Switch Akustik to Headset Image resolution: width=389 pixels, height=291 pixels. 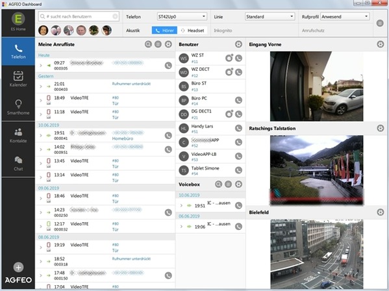pos(192,31)
